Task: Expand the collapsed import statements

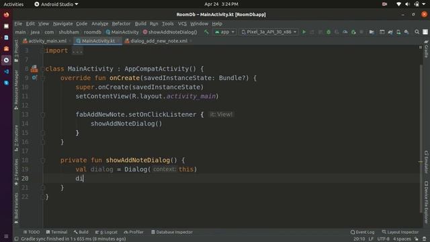Action: 77,51
